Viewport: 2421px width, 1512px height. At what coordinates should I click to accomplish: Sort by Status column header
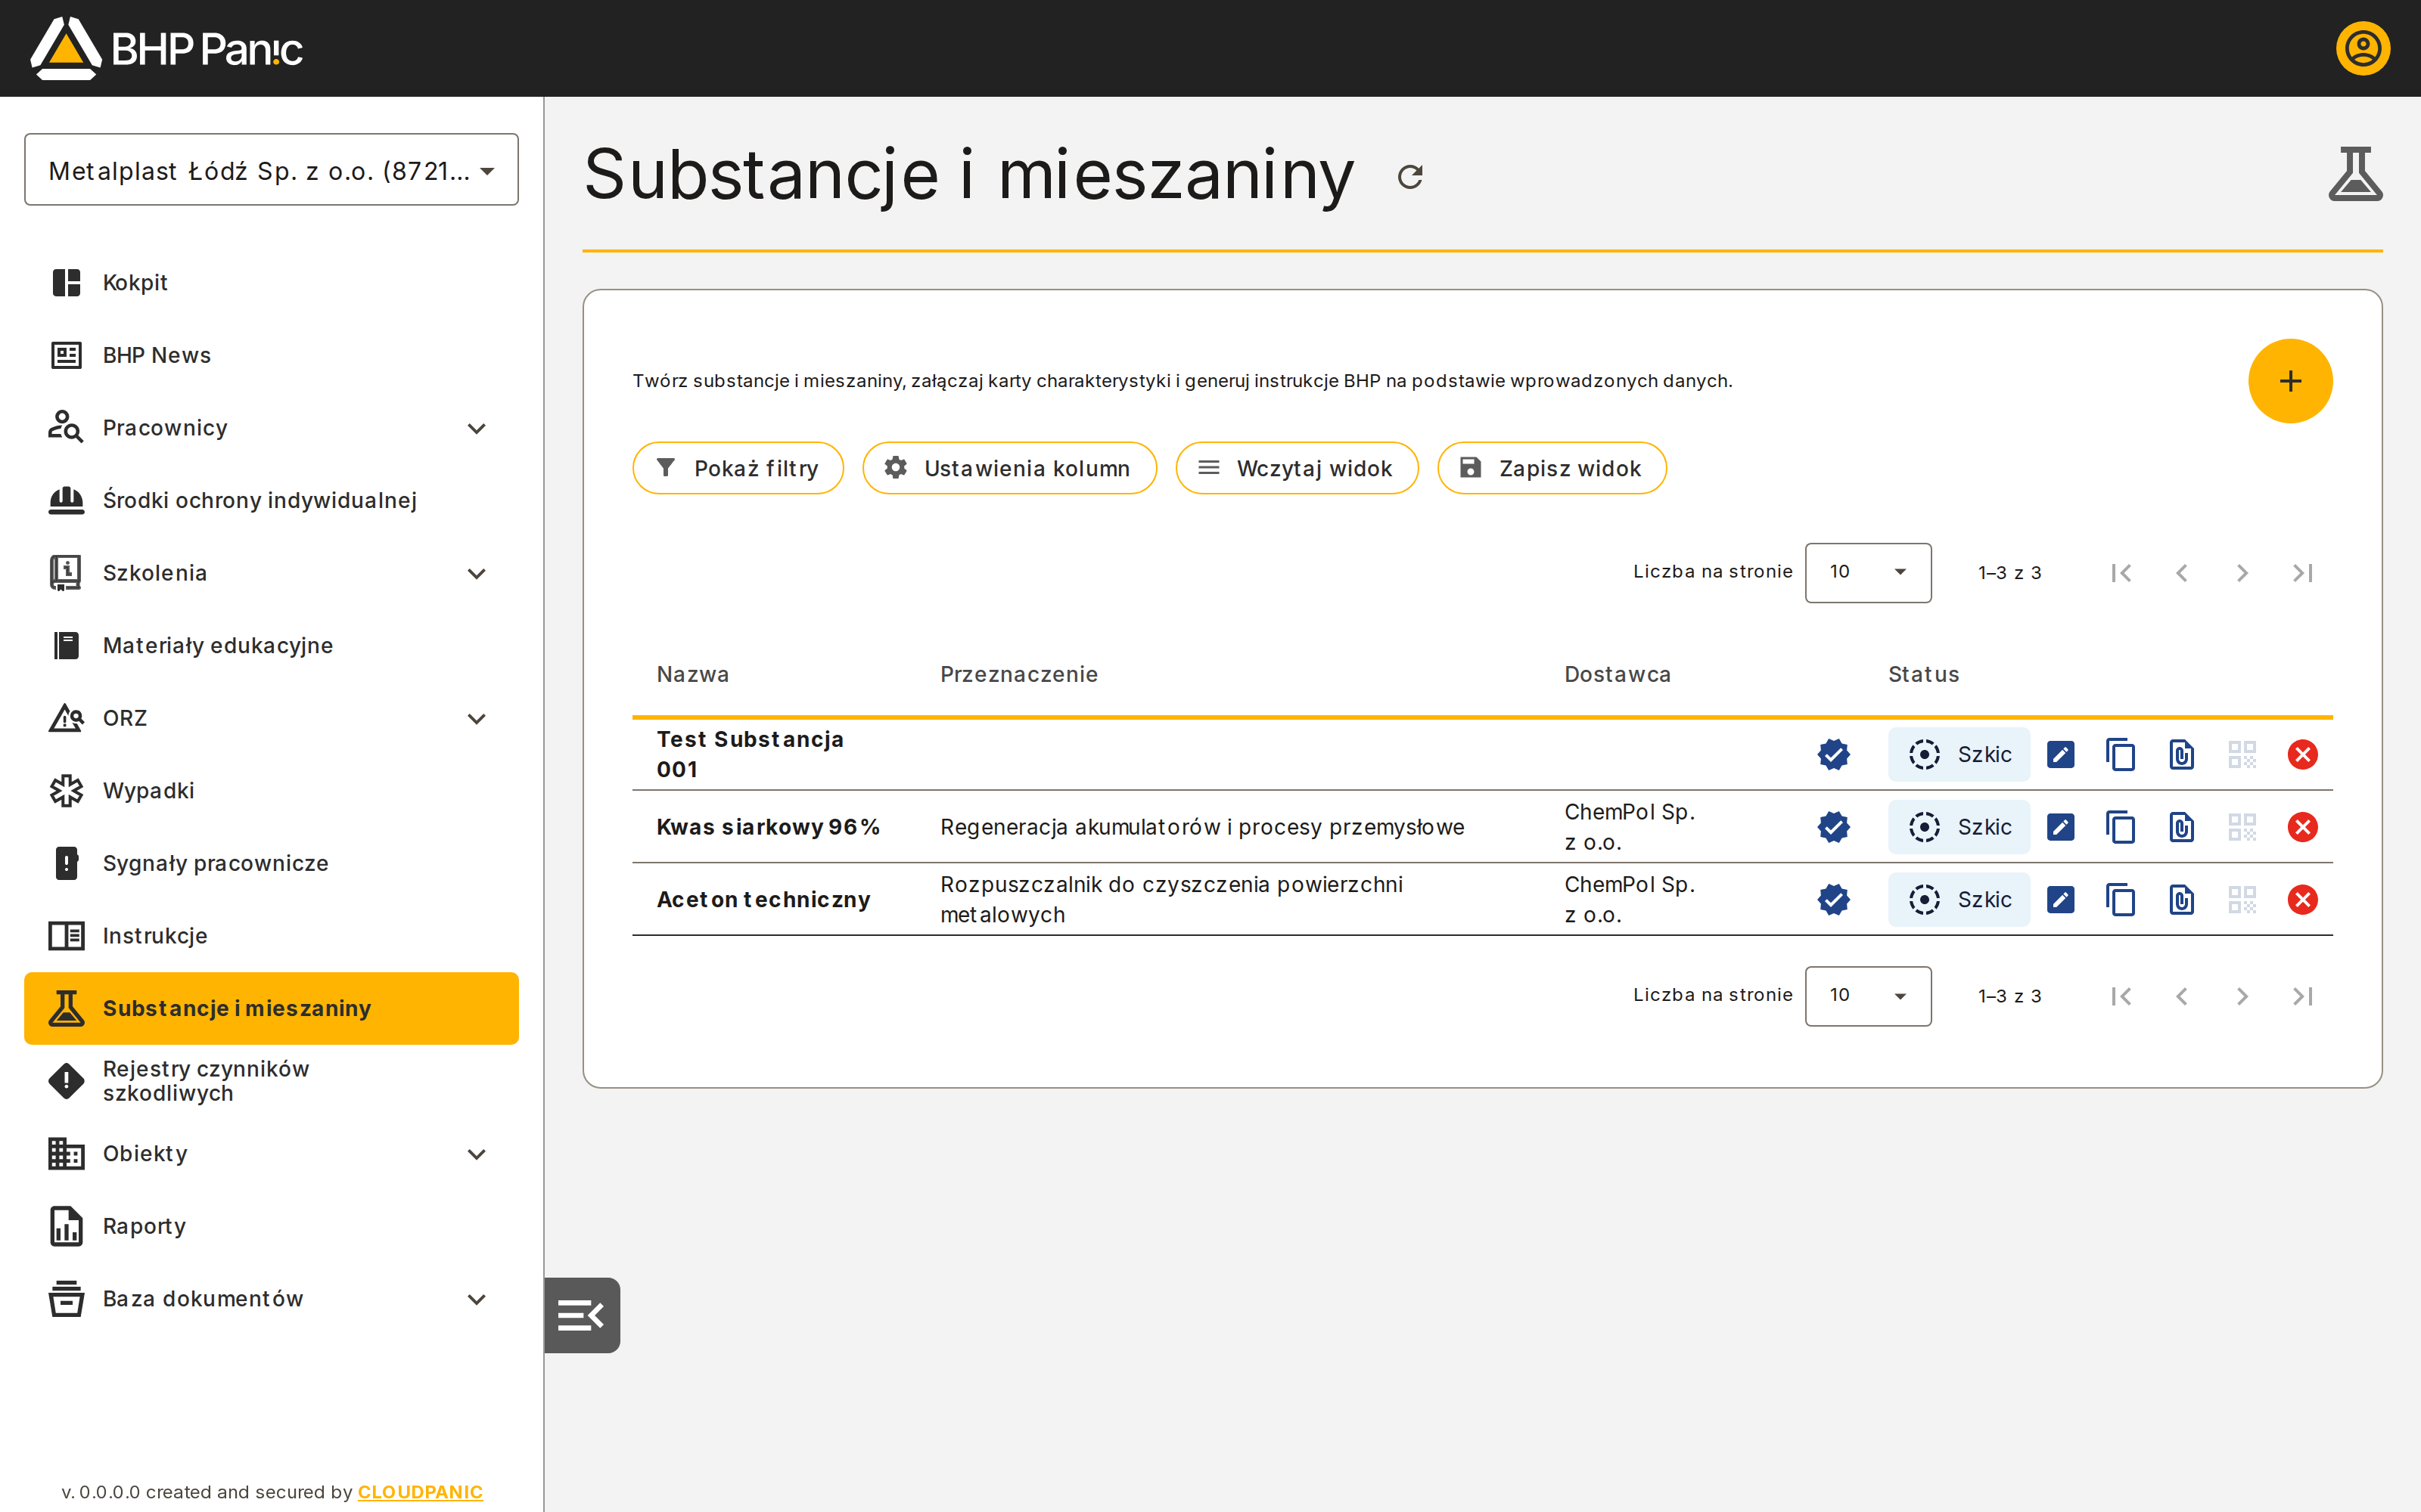[1922, 674]
